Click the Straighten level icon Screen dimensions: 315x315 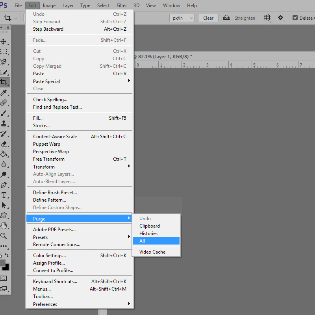(226, 18)
